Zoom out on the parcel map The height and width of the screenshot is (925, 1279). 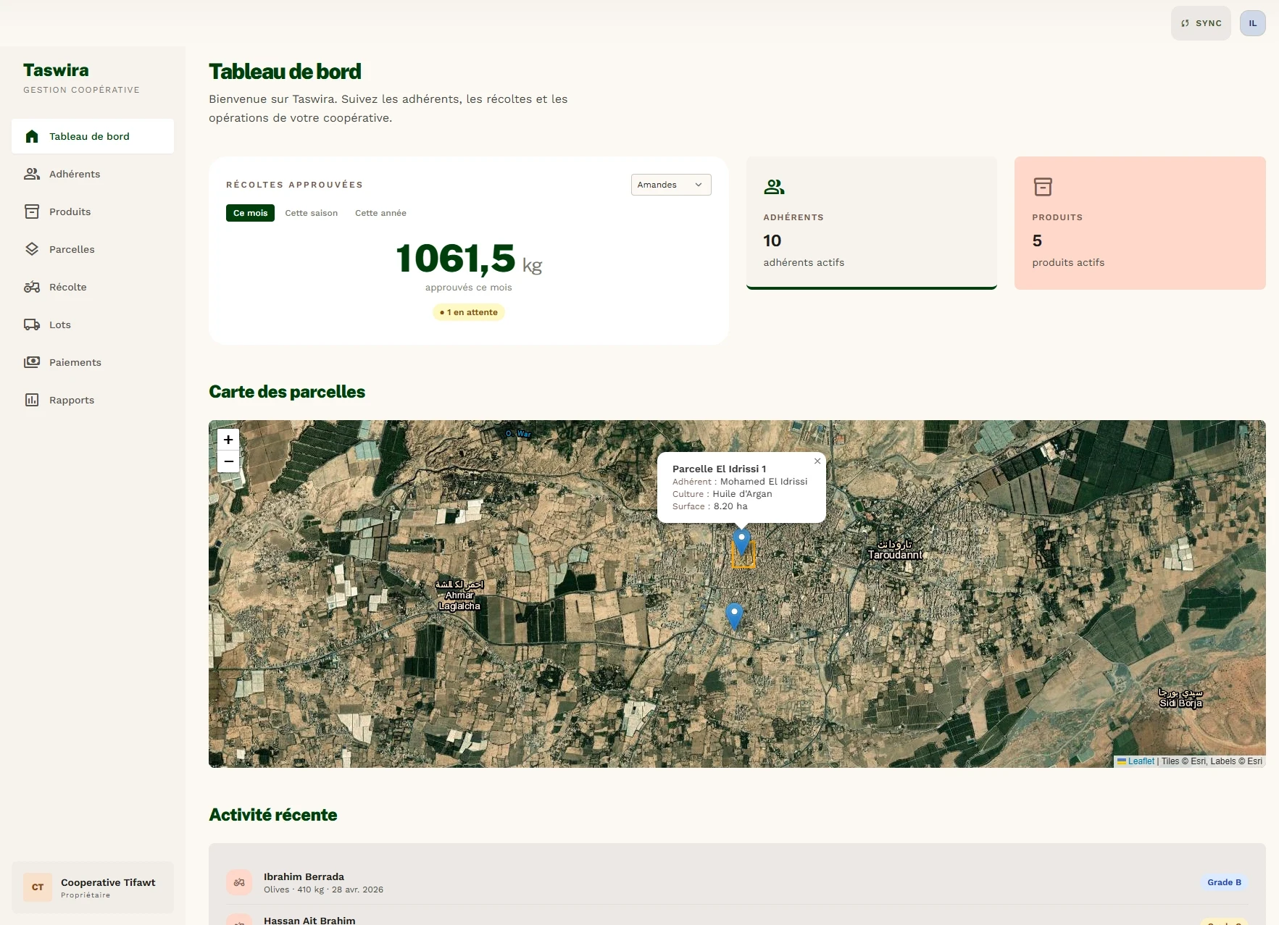tap(228, 461)
